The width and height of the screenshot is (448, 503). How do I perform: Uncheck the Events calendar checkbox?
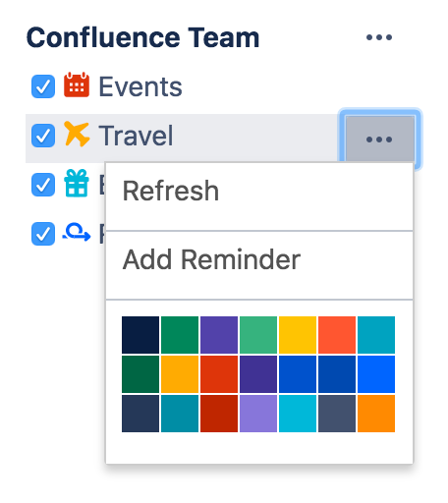click(43, 86)
